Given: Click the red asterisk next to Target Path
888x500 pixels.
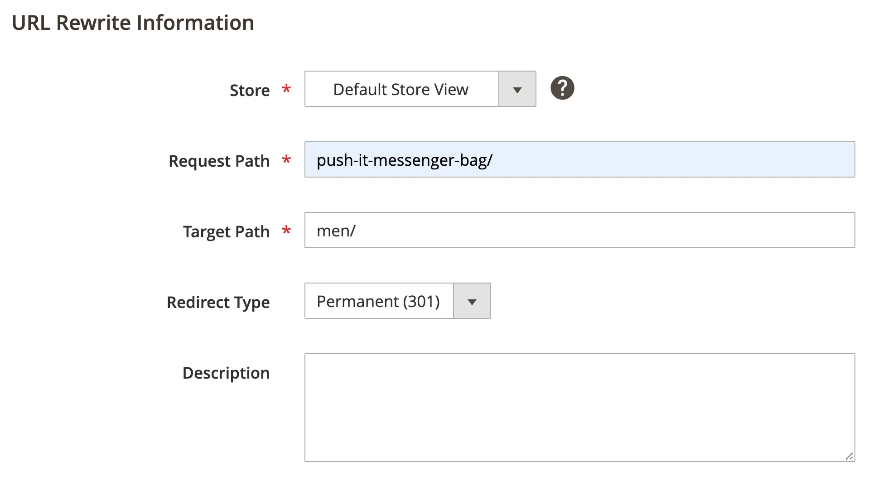Looking at the screenshot, I should pos(286,231).
